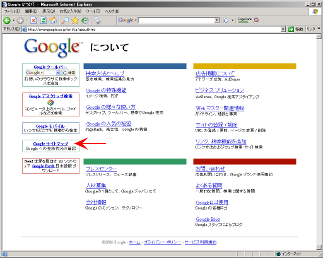The width and height of the screenshot is (323, 258).
Task: Click the Google toolbar preview image in sidebar
Action: click(x=50, y=73)
